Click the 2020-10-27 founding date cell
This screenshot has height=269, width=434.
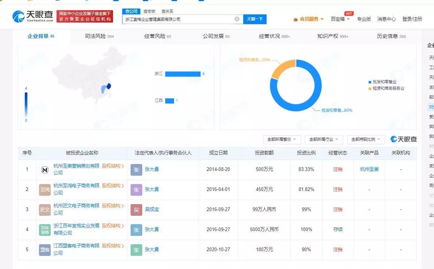point(218,249)
